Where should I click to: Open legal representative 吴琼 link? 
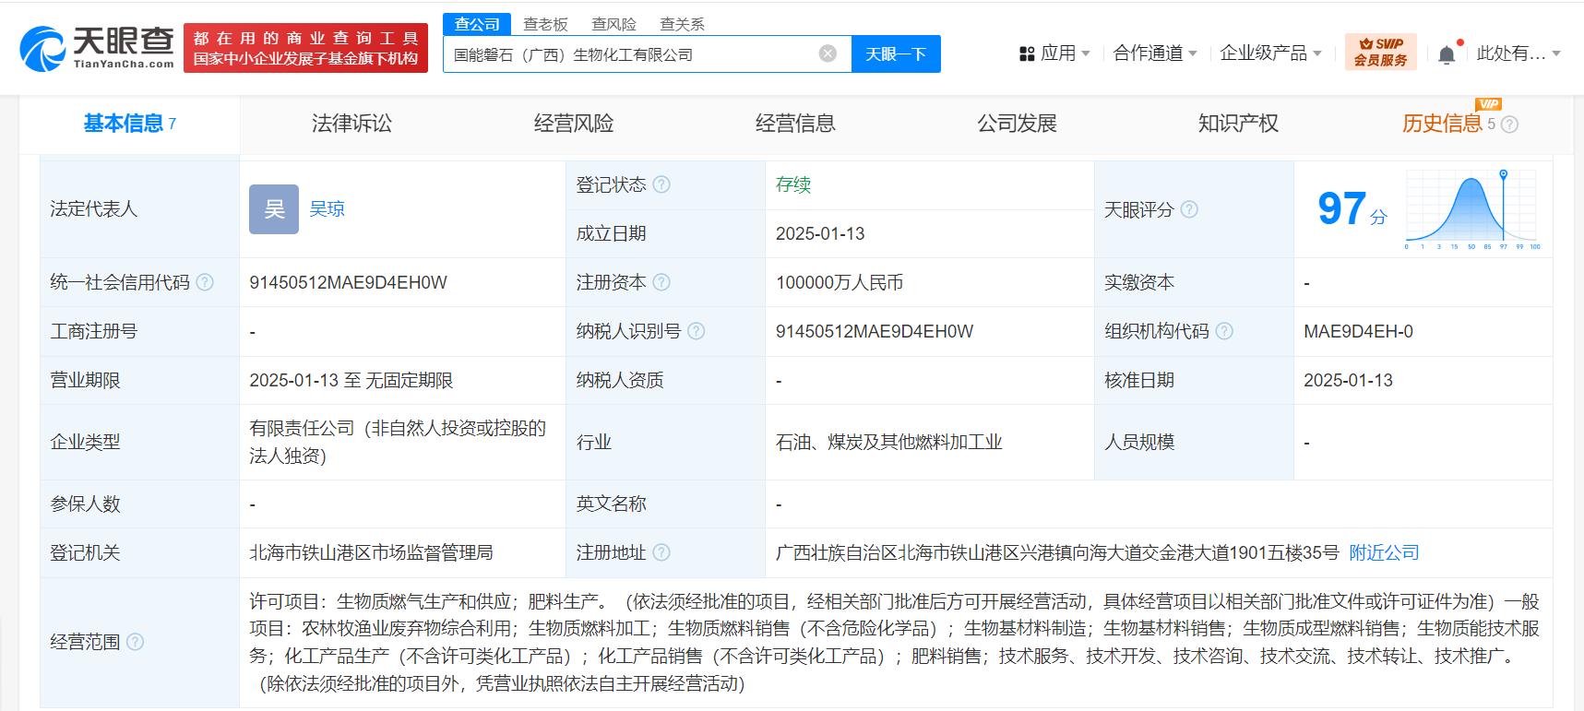pyautogui.click(x=327, y=209)
